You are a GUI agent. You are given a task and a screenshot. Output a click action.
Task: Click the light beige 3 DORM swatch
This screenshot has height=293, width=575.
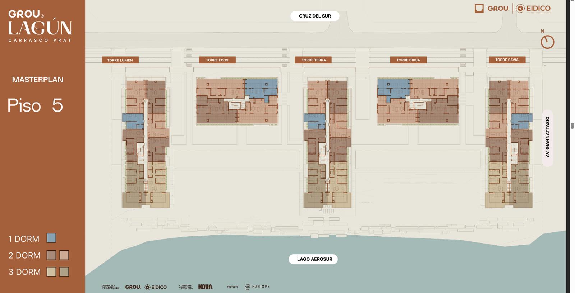[x=51, y=272]
